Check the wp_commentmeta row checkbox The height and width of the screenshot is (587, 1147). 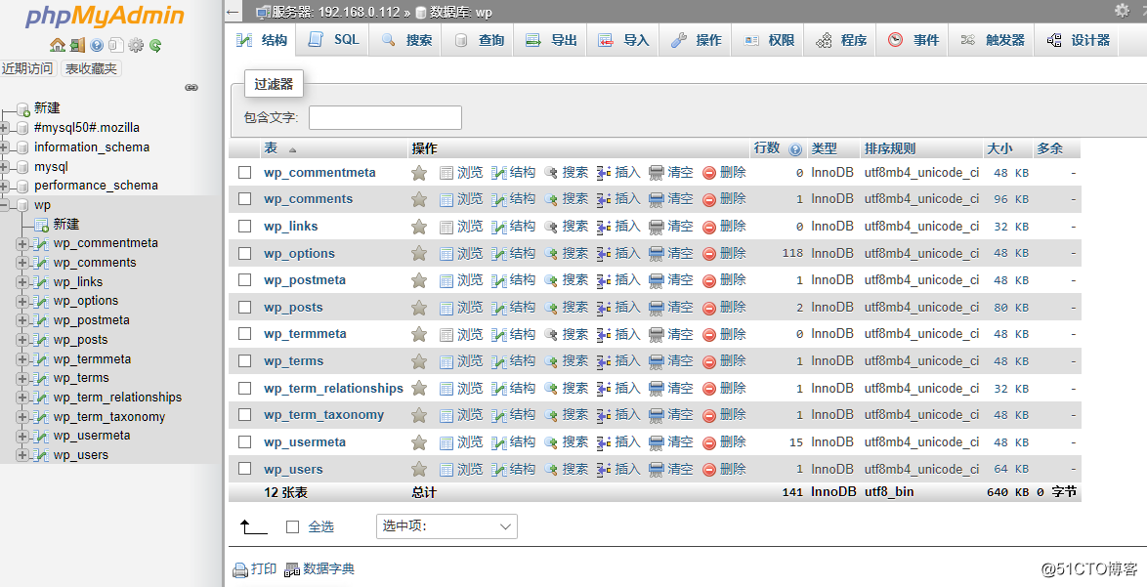click(x=245, y=173)
